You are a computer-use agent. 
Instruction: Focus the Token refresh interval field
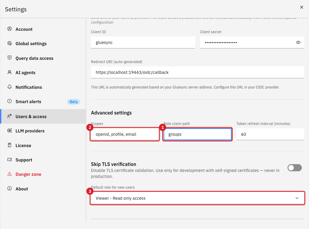coord(270,134)
